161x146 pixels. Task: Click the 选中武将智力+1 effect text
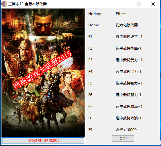[x=129, y=83]
